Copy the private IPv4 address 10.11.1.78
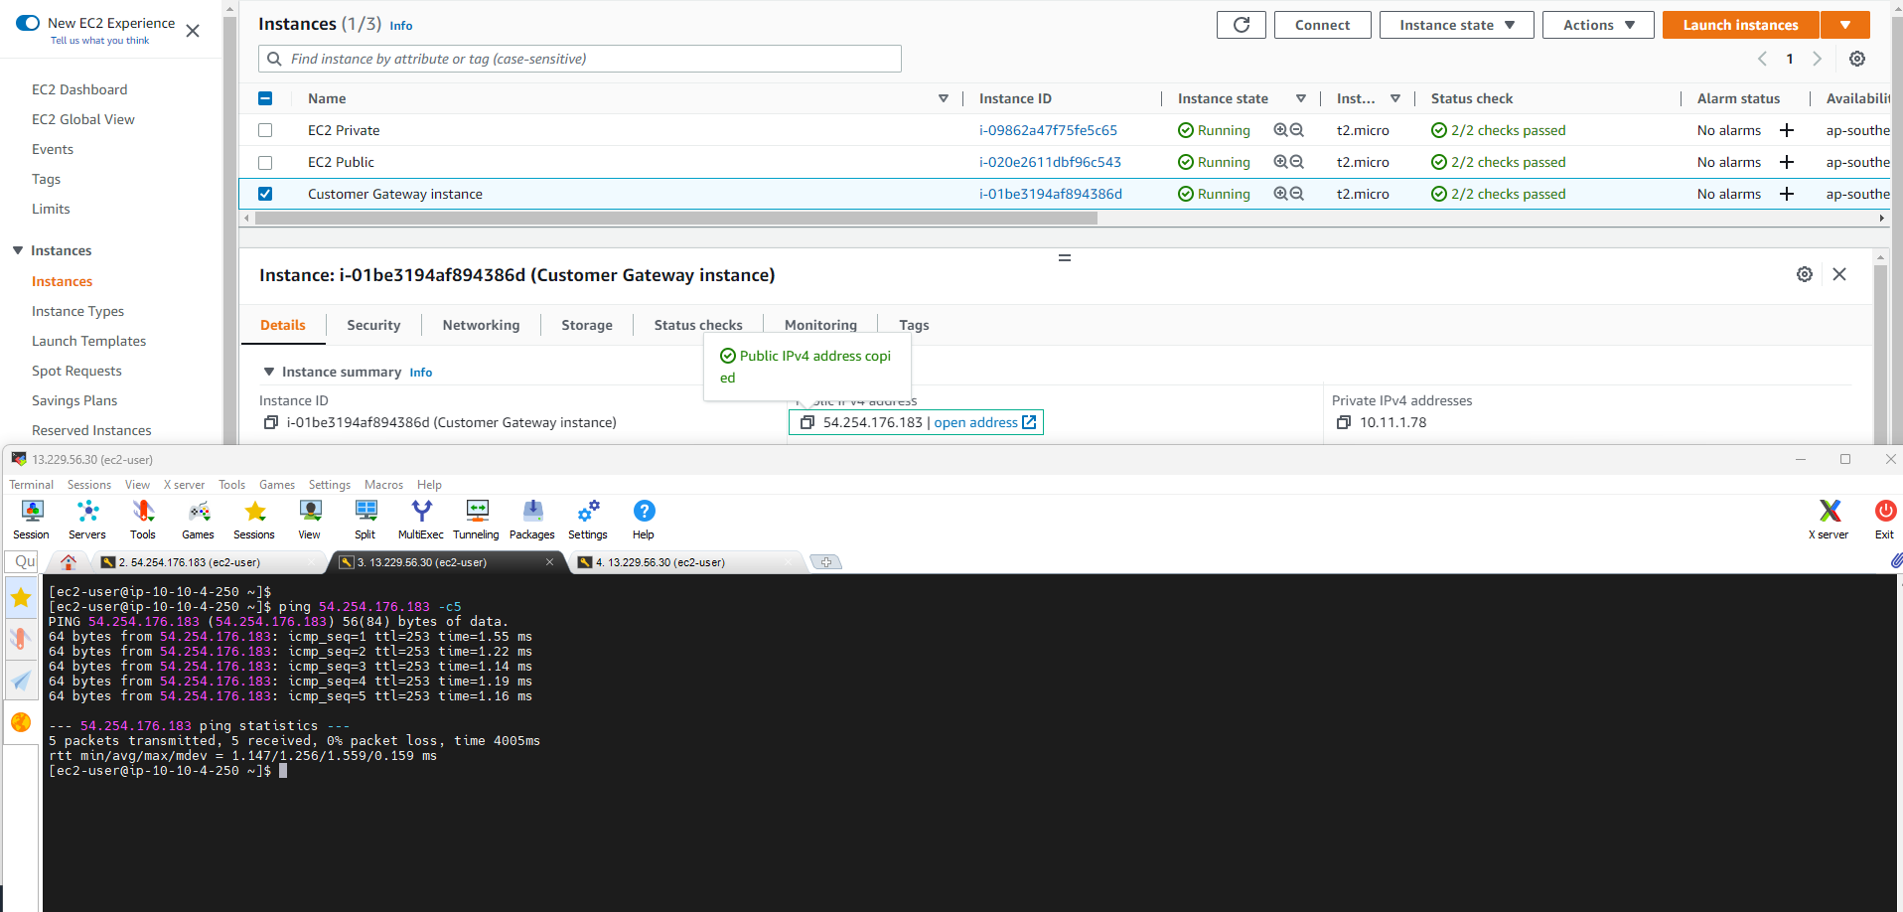 click(x=1344, y=422)
